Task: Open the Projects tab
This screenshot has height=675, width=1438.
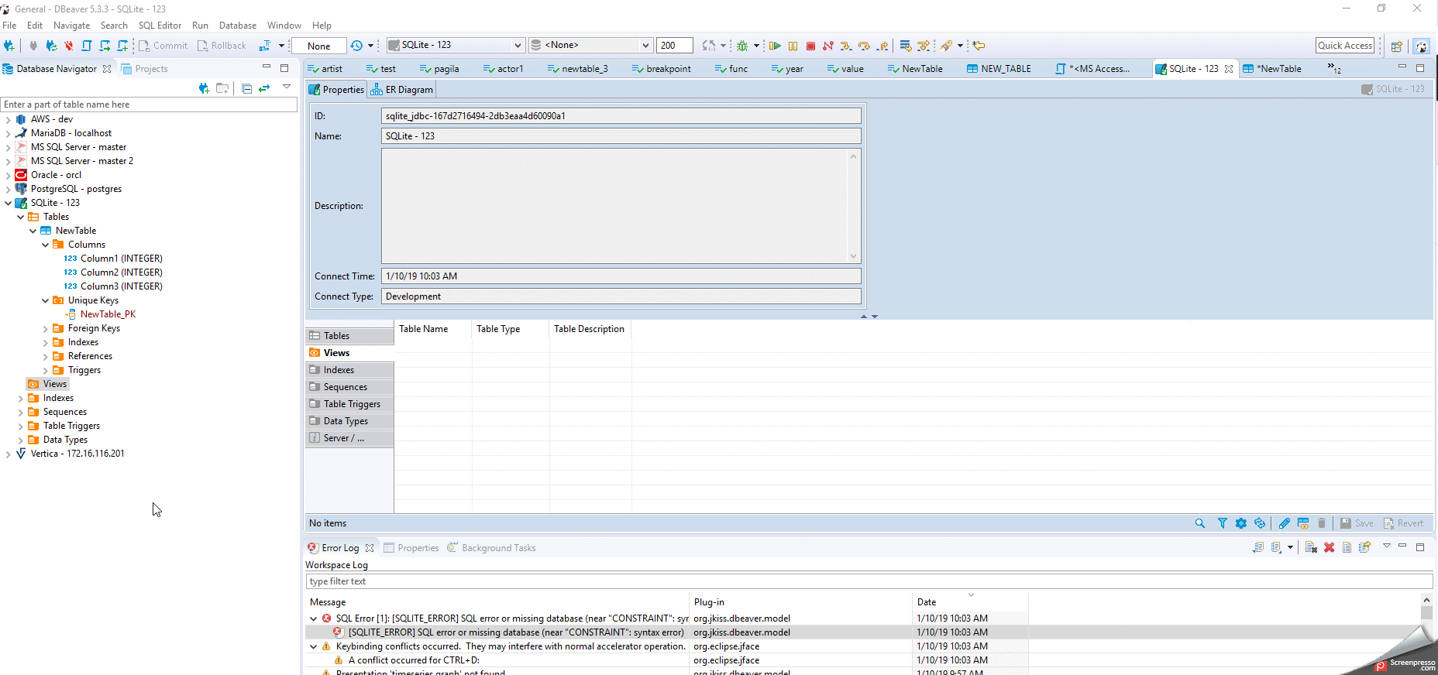Action: tap(145, 69)
